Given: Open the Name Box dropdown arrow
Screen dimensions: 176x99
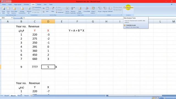Looking at the screenshot, I should [x=12, y=18].
